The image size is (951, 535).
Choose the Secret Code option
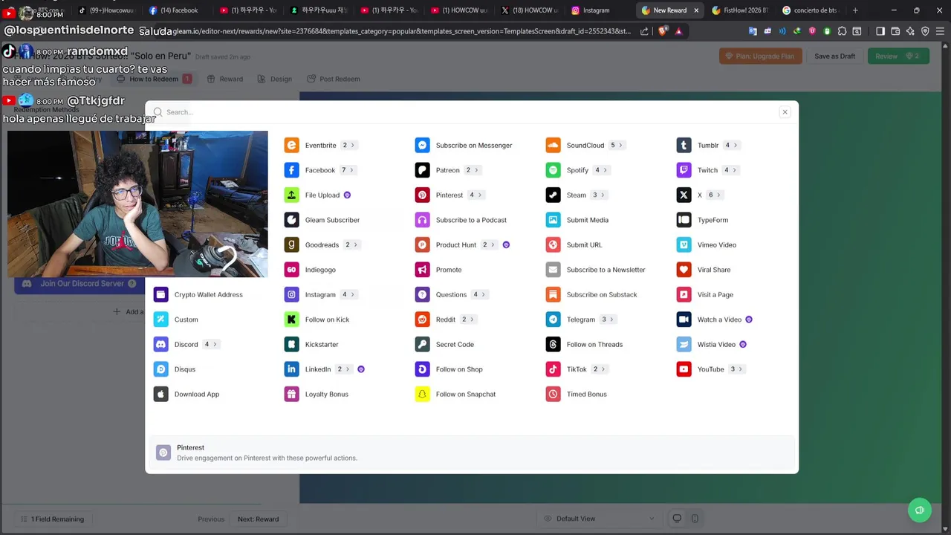[x=444, y=345]
